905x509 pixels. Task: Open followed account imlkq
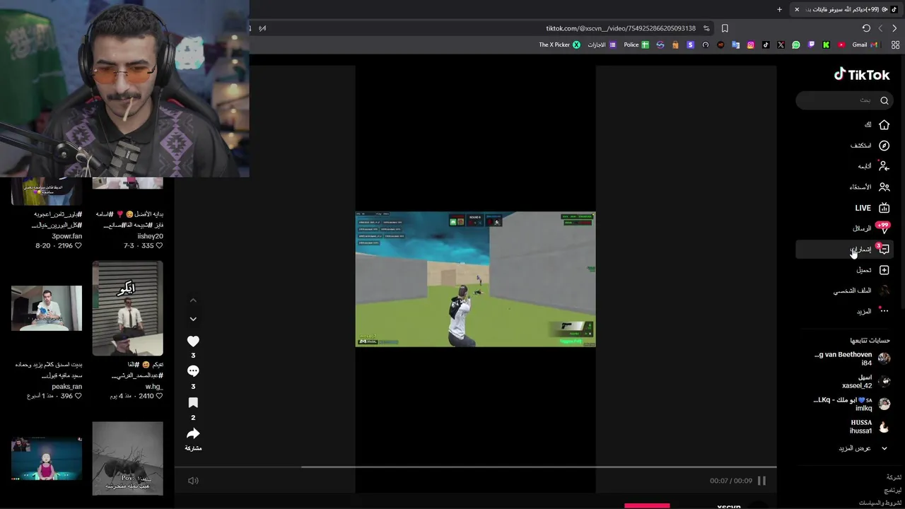pos(852,404)
